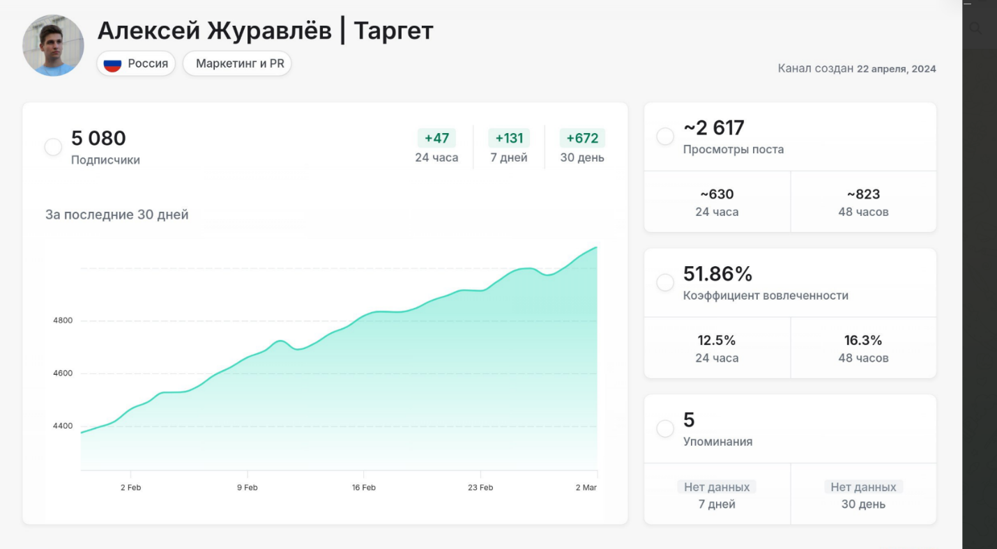Screen dimensions: 997x549
Task: Click the +131 growth badge for 7 дней
Action: point(509,138)
